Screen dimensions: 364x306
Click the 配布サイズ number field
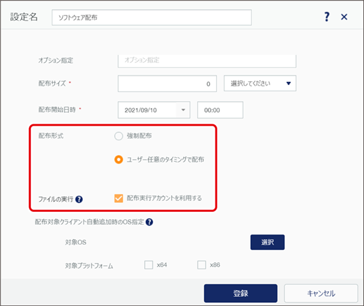click(x=167, y=84)
